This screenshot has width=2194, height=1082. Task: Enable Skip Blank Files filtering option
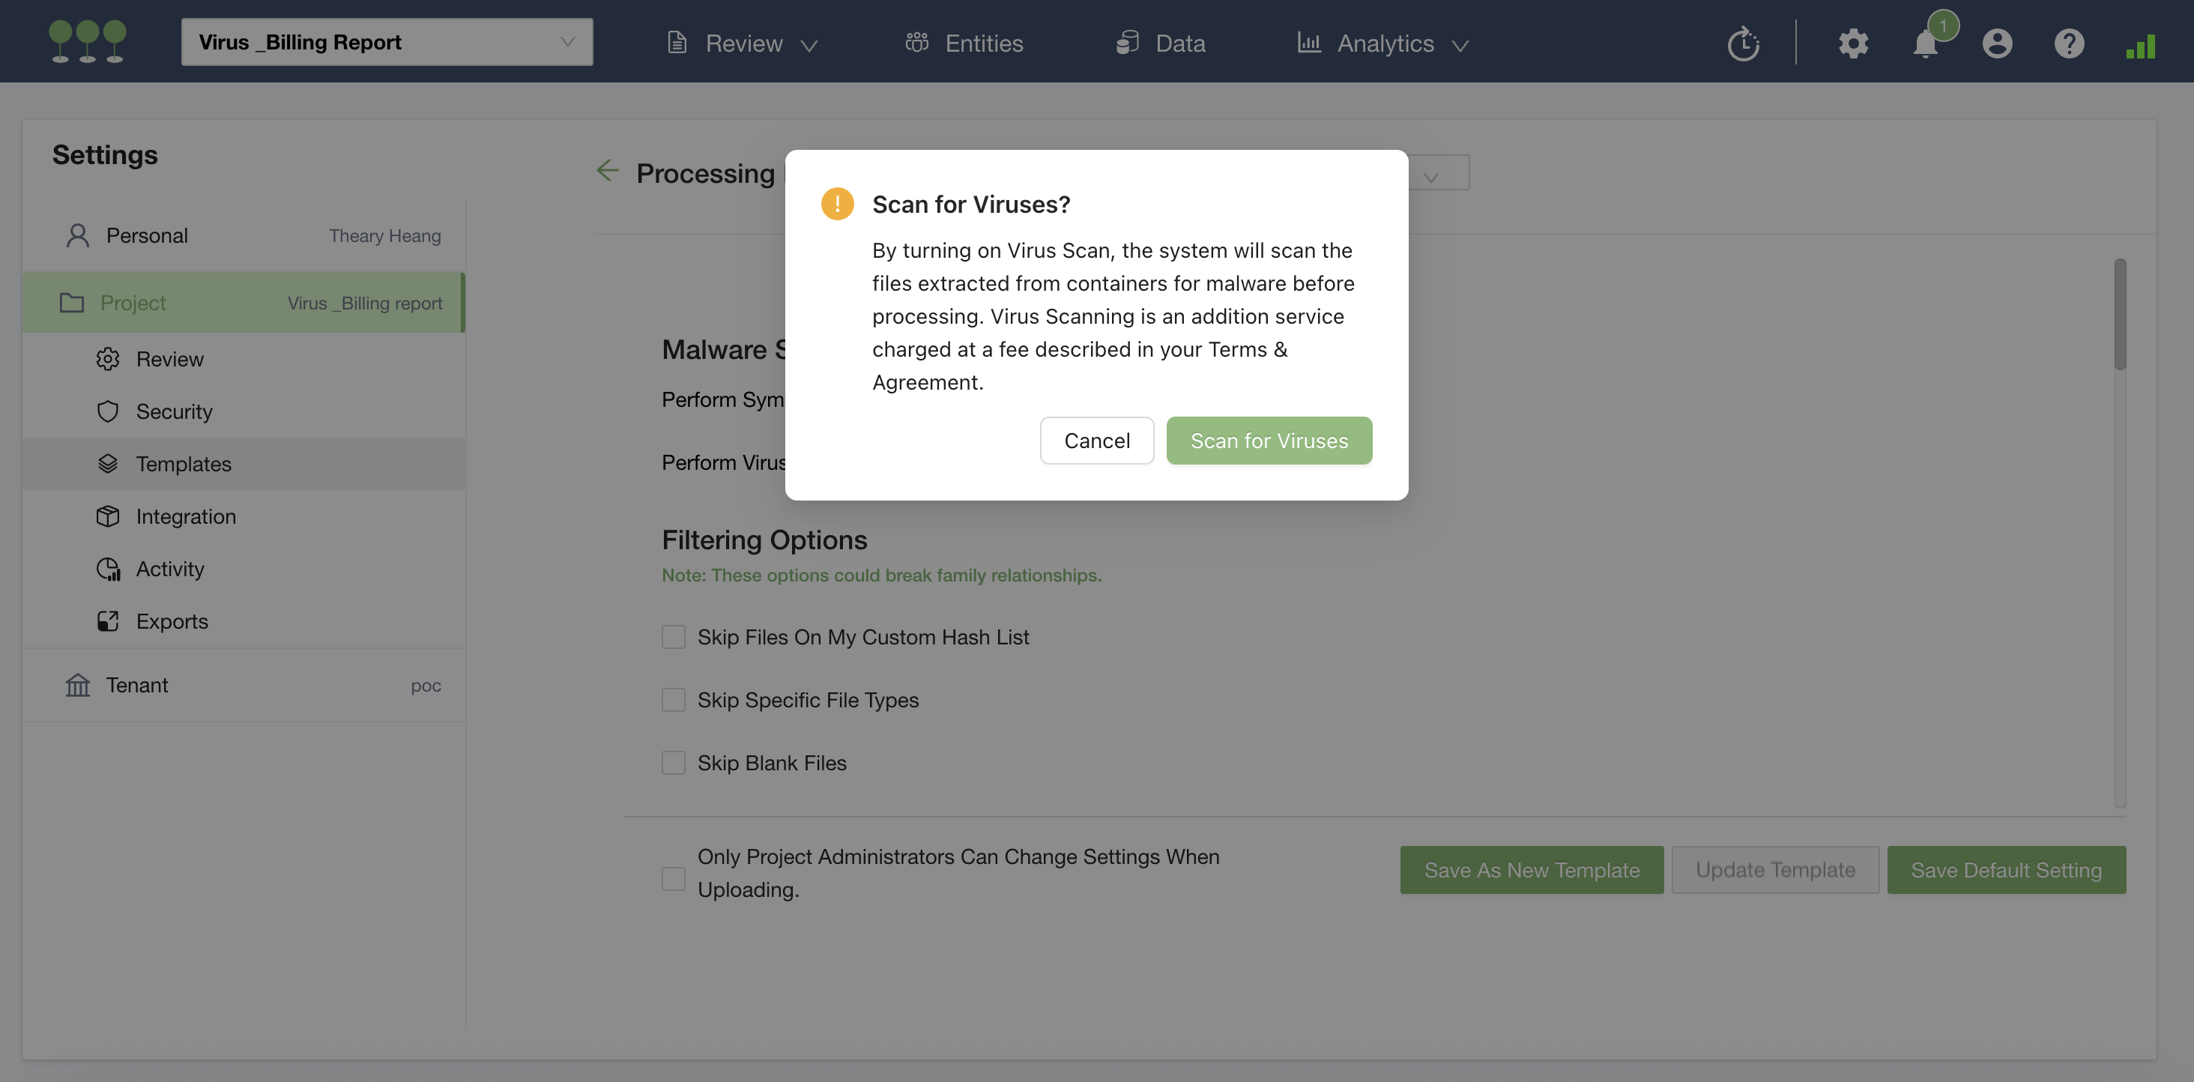pos(673,763)
